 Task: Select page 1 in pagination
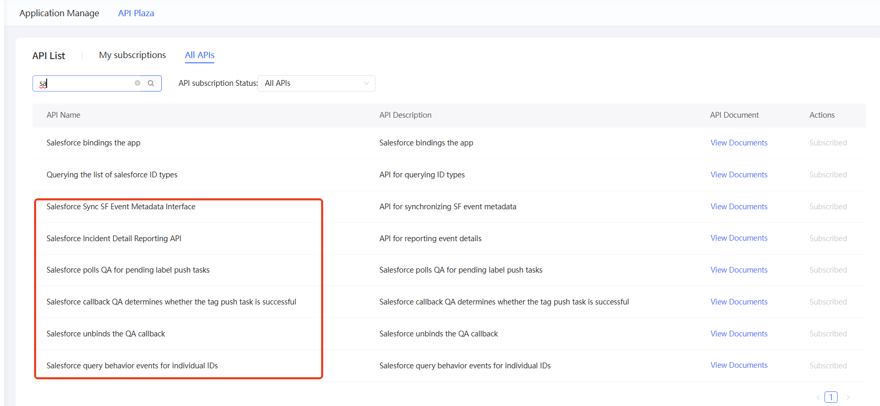[831, 397]
